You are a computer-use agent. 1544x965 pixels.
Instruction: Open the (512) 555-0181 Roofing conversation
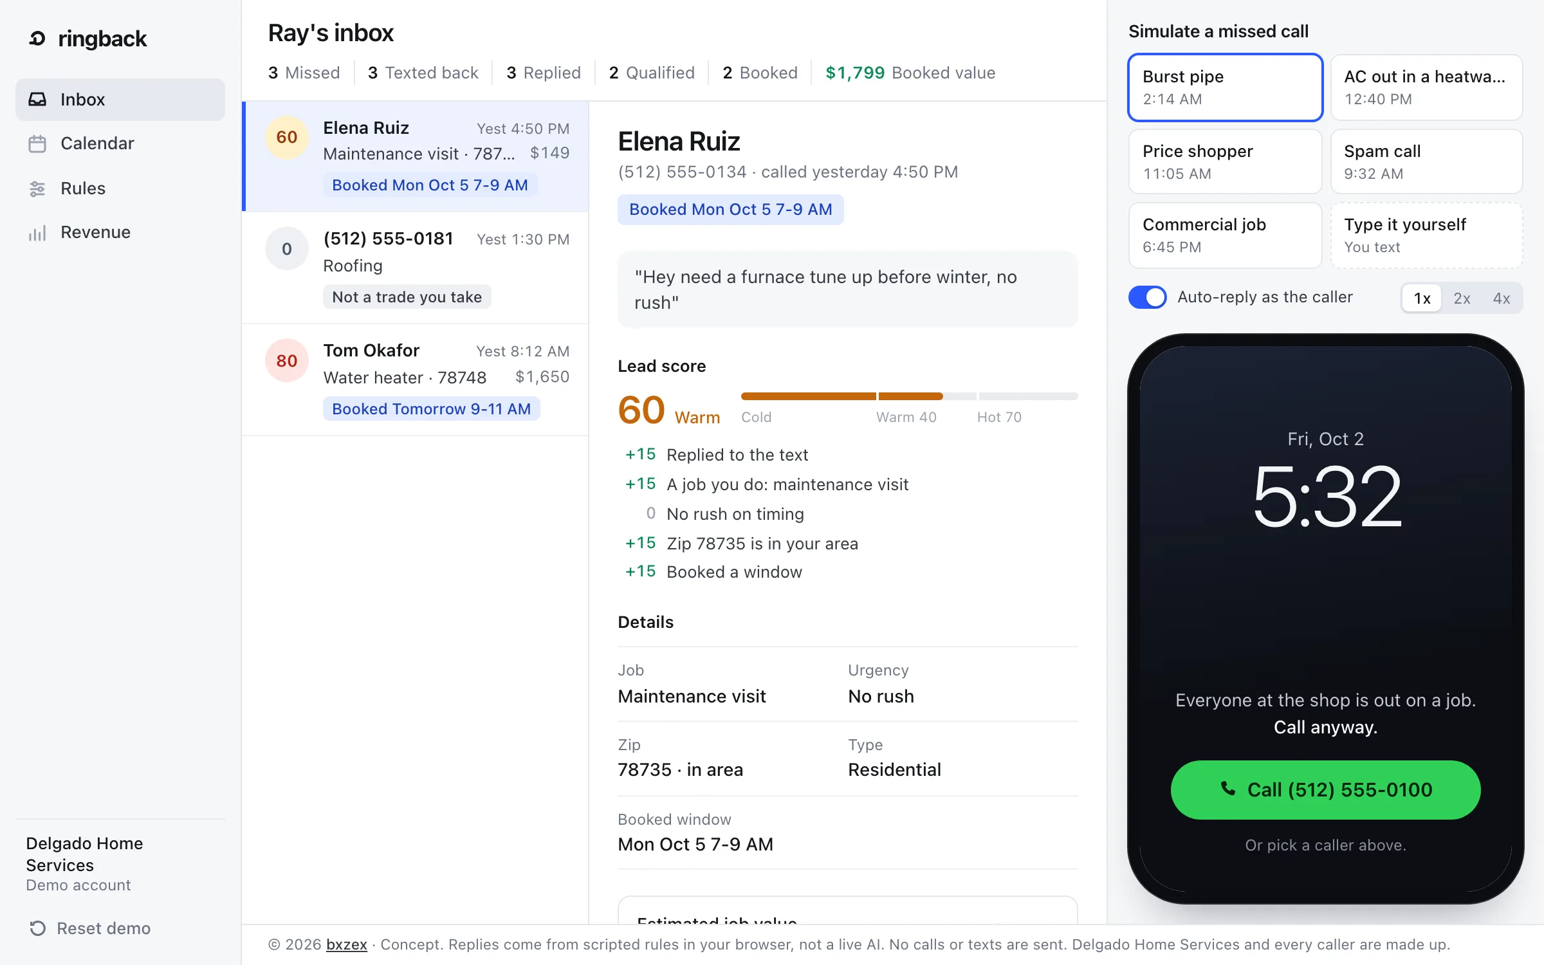416,268
